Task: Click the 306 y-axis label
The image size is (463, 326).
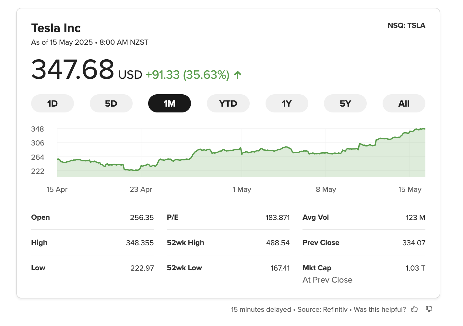Action: point(38,143)
